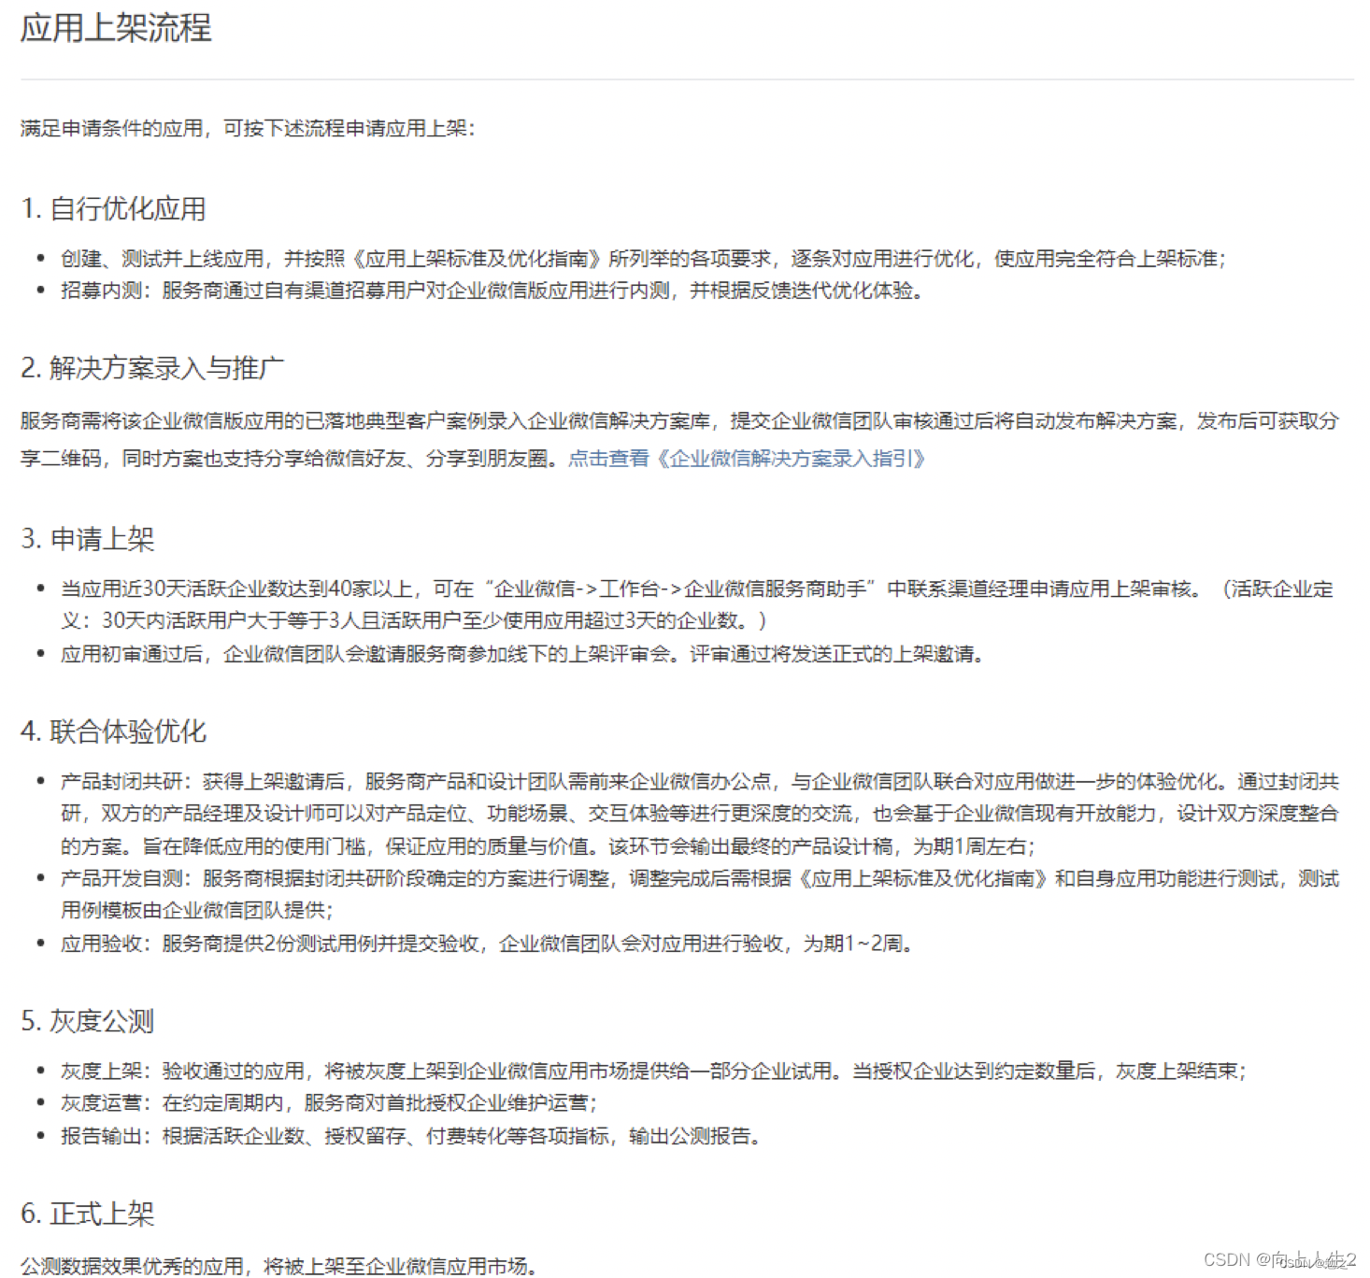Click the heading 3. 申请上架
1370x1278 pixels.
[x=87, y=539]
